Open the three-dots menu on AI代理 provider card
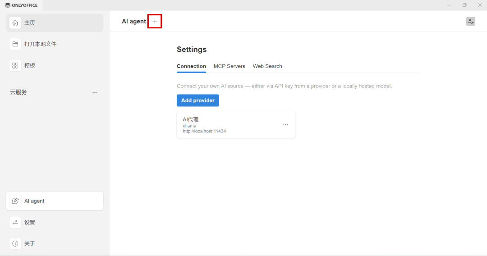487x256 pixels. [285, 125]
